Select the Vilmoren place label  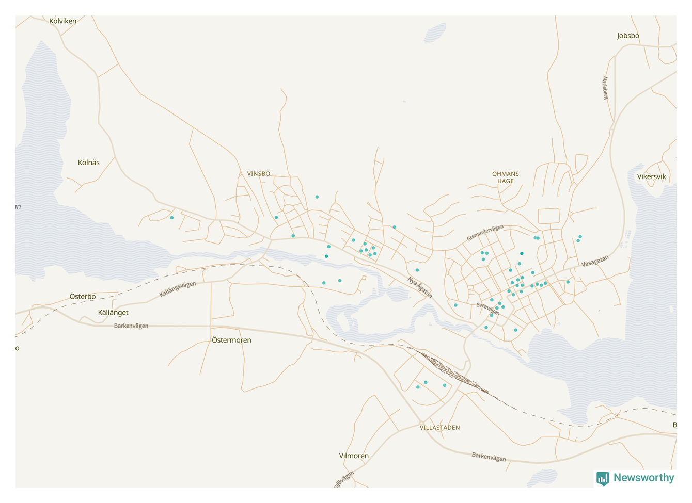click(354, 456)
